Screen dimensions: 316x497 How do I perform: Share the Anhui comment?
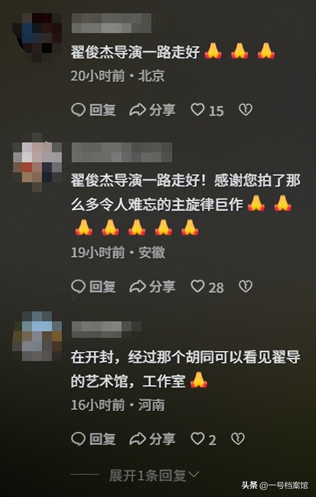(x=152, y=287)
